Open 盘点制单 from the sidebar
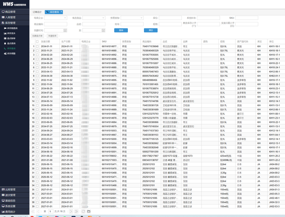The width and height of the screenshot is (285, 217). pyautogui.click(x=11, y=38)
